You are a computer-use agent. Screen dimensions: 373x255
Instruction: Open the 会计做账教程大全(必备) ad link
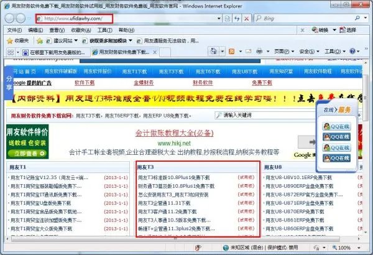tap(174, 133)
